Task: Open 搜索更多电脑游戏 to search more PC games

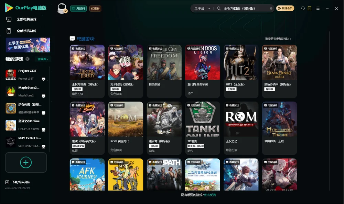Action: pos(278,39)
